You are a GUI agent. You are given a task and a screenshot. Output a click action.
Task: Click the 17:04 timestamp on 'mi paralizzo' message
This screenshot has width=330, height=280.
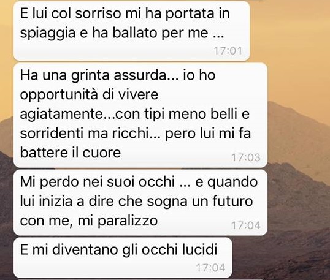[246, 225]
